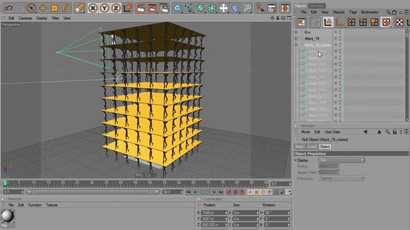This screenshot has width=410, height=230.
Task: Select the Mat material thumbnail
Action: [8, 218]
